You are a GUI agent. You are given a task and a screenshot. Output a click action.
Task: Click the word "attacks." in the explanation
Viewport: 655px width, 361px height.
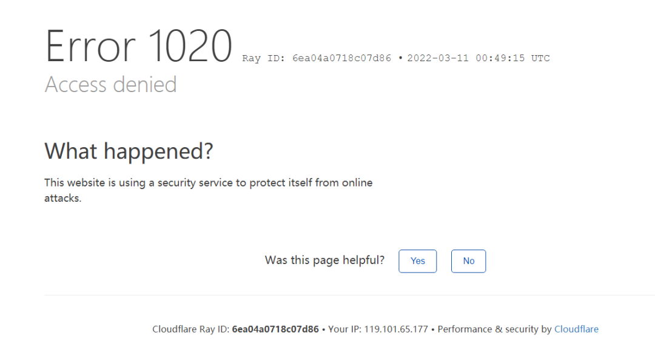62,198
